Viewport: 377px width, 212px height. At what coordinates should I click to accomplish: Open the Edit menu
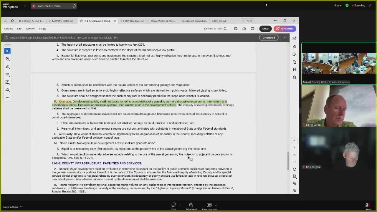[x=19, y=29]
